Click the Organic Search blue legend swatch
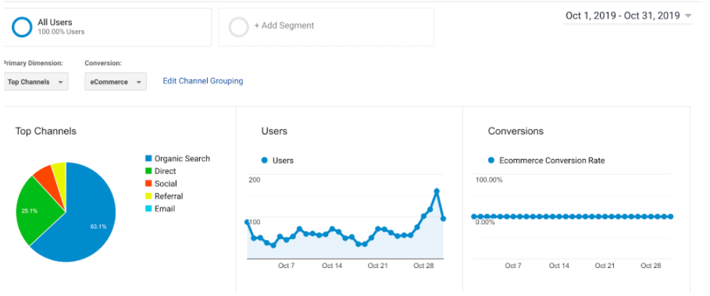The width and height of the screenshot is (710, 296). [148, 159]
